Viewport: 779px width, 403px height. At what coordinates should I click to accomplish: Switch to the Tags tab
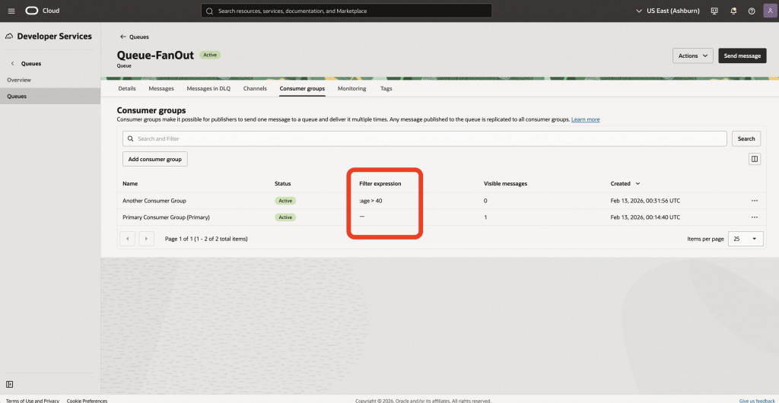386,88
